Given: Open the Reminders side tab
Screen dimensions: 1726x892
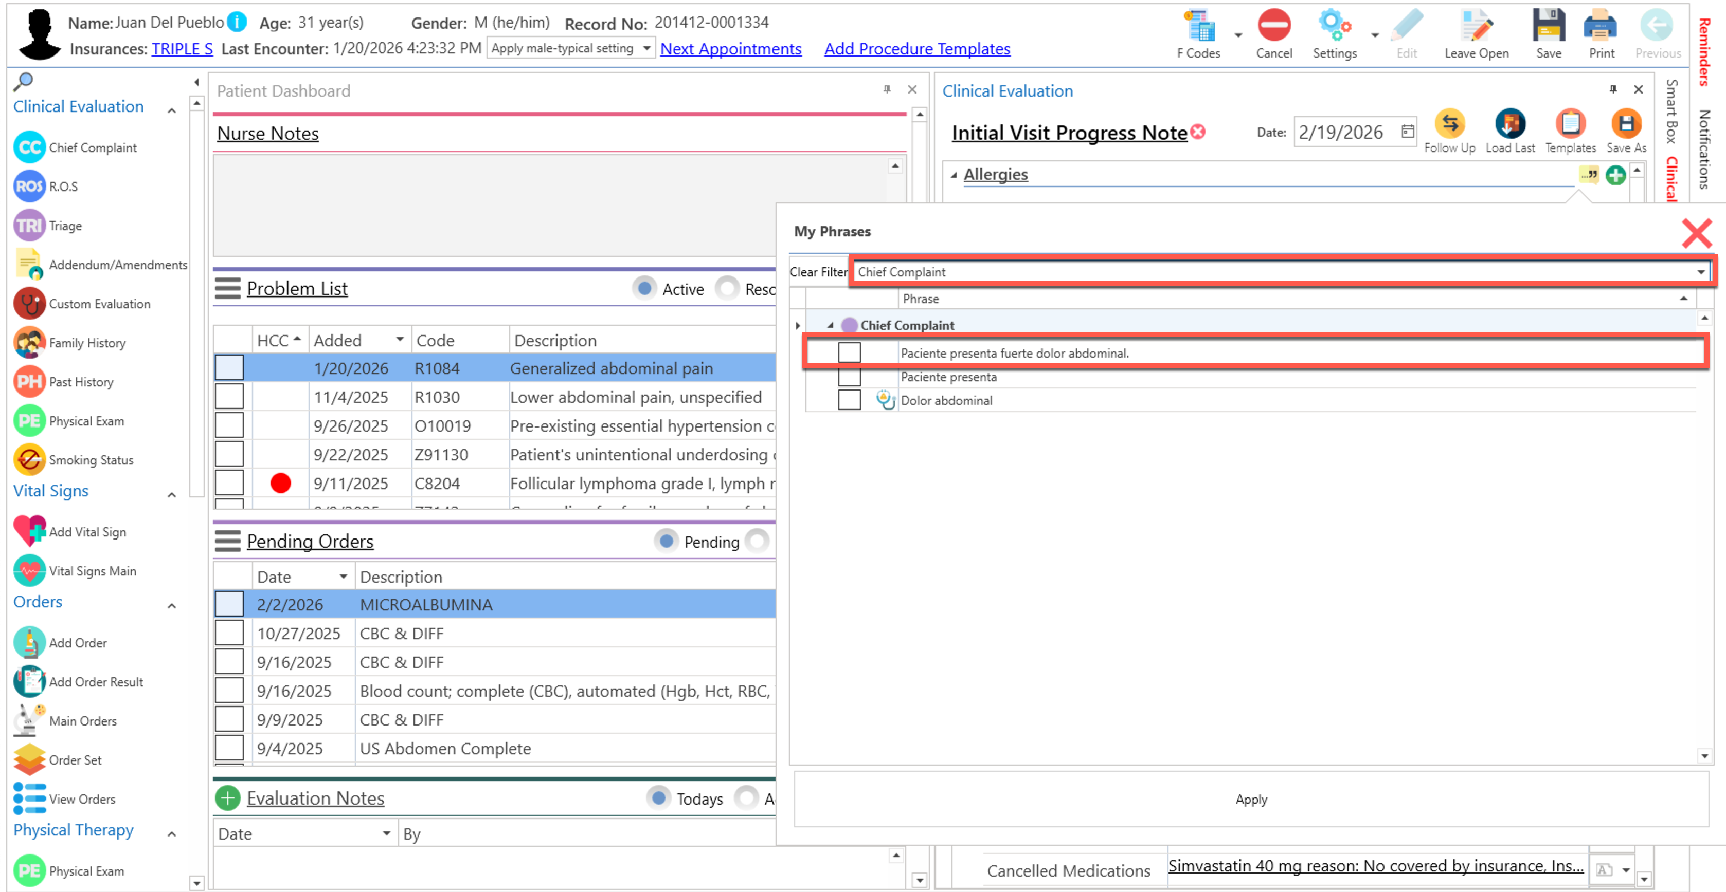Looking at the screenshot, I should pyautogui.click(x=1704, y=52).
